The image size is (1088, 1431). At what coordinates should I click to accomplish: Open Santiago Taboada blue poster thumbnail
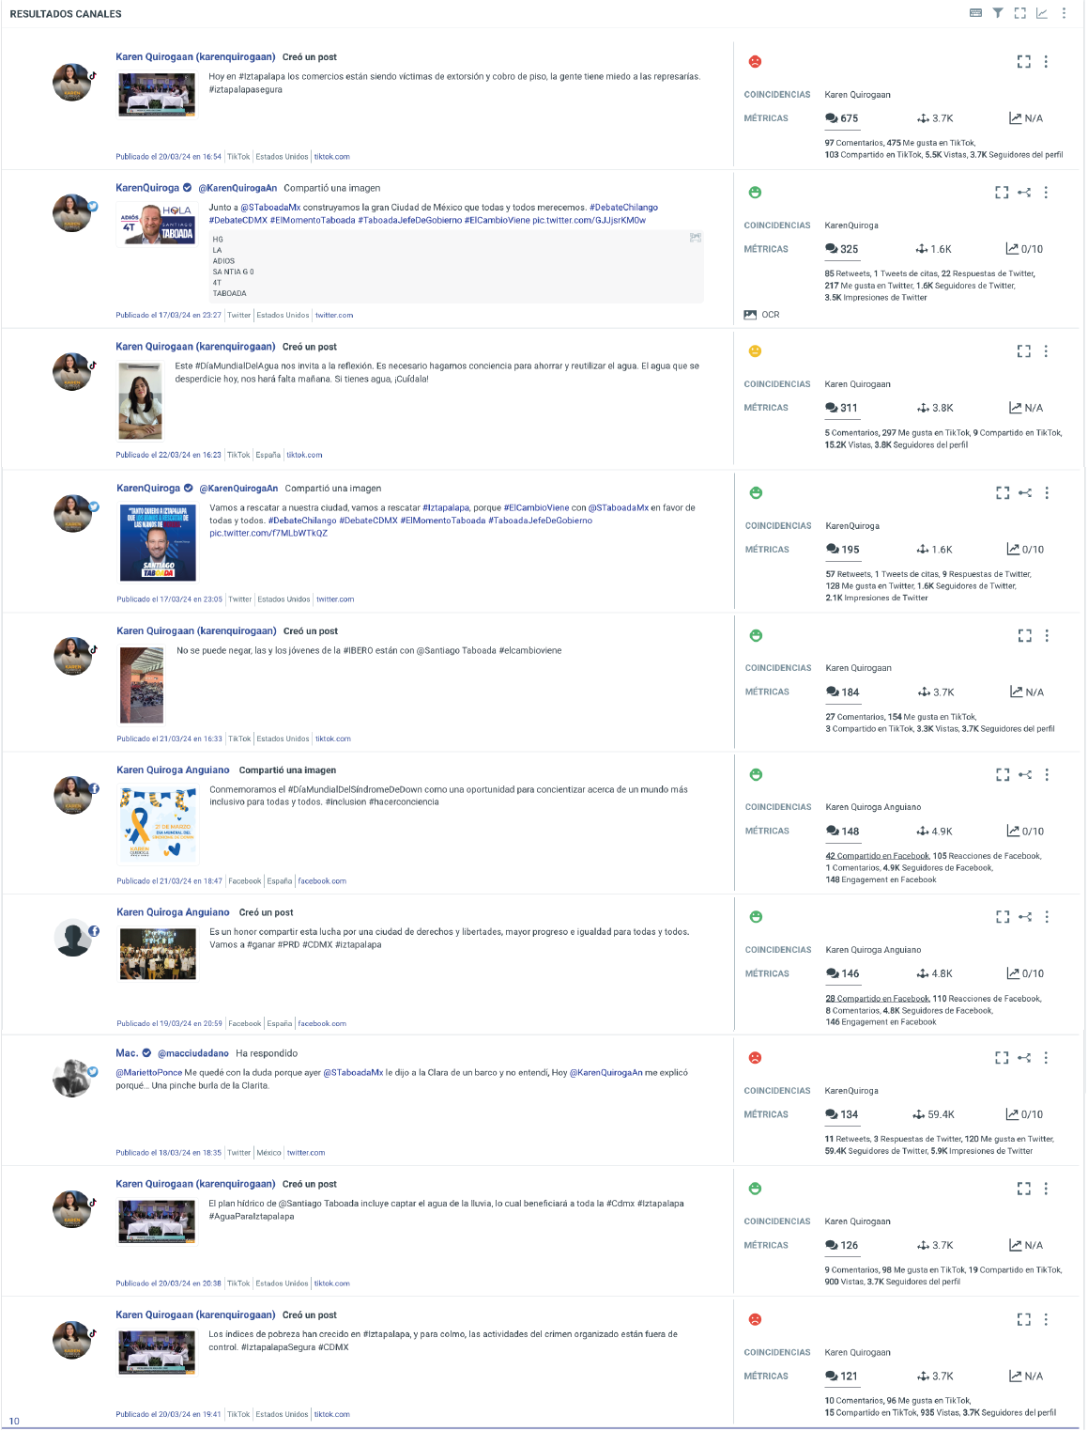pos(158,542)
